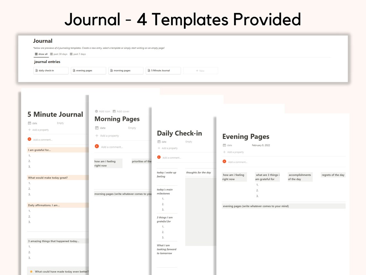Viewport: 366px width, 275px height.
Task: Click the daily check-in page icon
Action: click(37, 70)
